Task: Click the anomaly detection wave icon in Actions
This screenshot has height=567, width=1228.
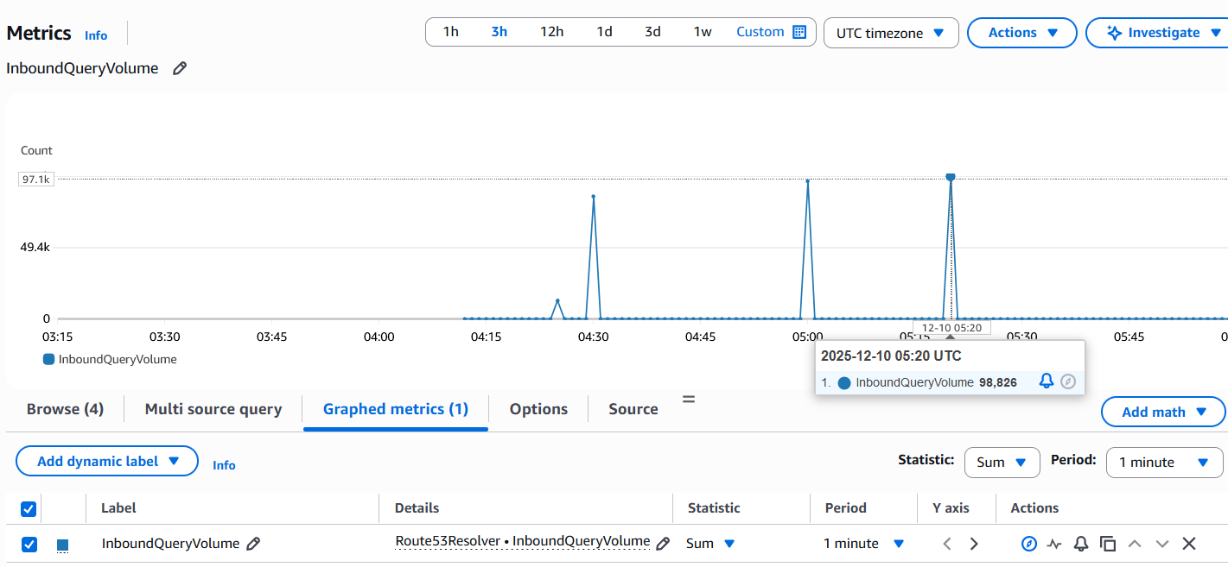Action: (x=1054, y=544)
